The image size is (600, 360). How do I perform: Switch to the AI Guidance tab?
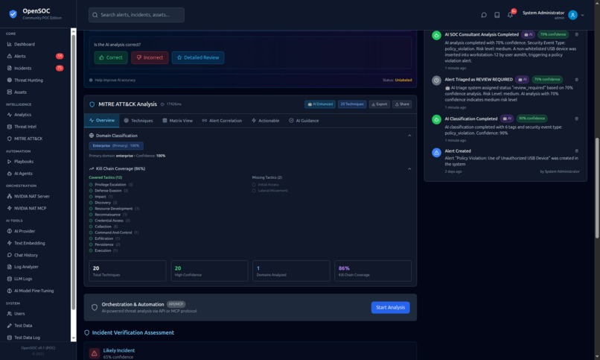pyautogui.click(x=304, y=121)
